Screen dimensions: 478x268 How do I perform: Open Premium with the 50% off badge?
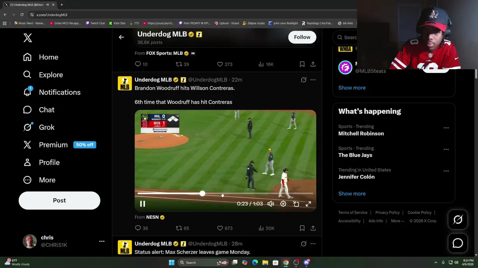(x=59, y=145)
